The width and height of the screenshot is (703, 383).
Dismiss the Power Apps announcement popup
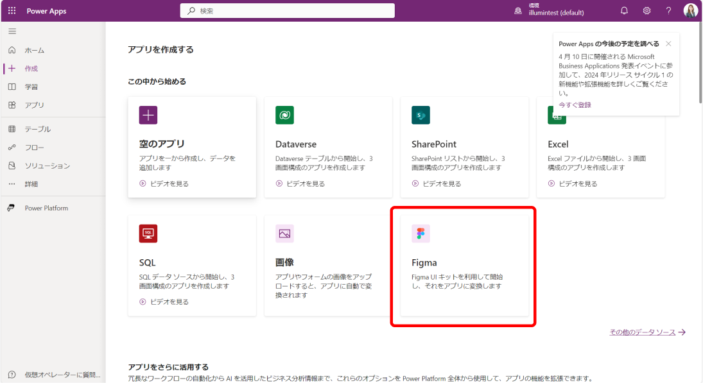(x=668, y=44)
